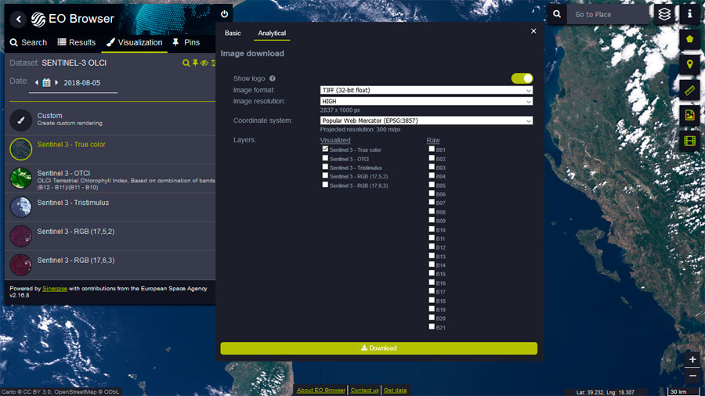Toggle the Show logo switch
Viewport: 705px width, 396px height.
(522, 78)
